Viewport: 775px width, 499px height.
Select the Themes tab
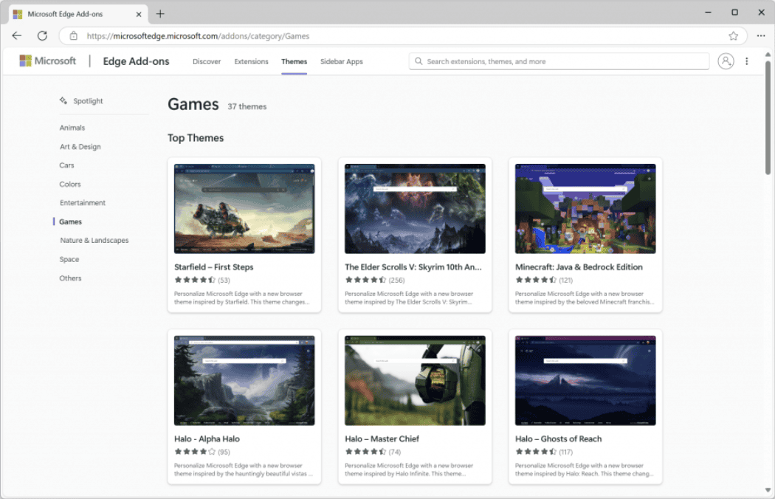tap(294, 61)
